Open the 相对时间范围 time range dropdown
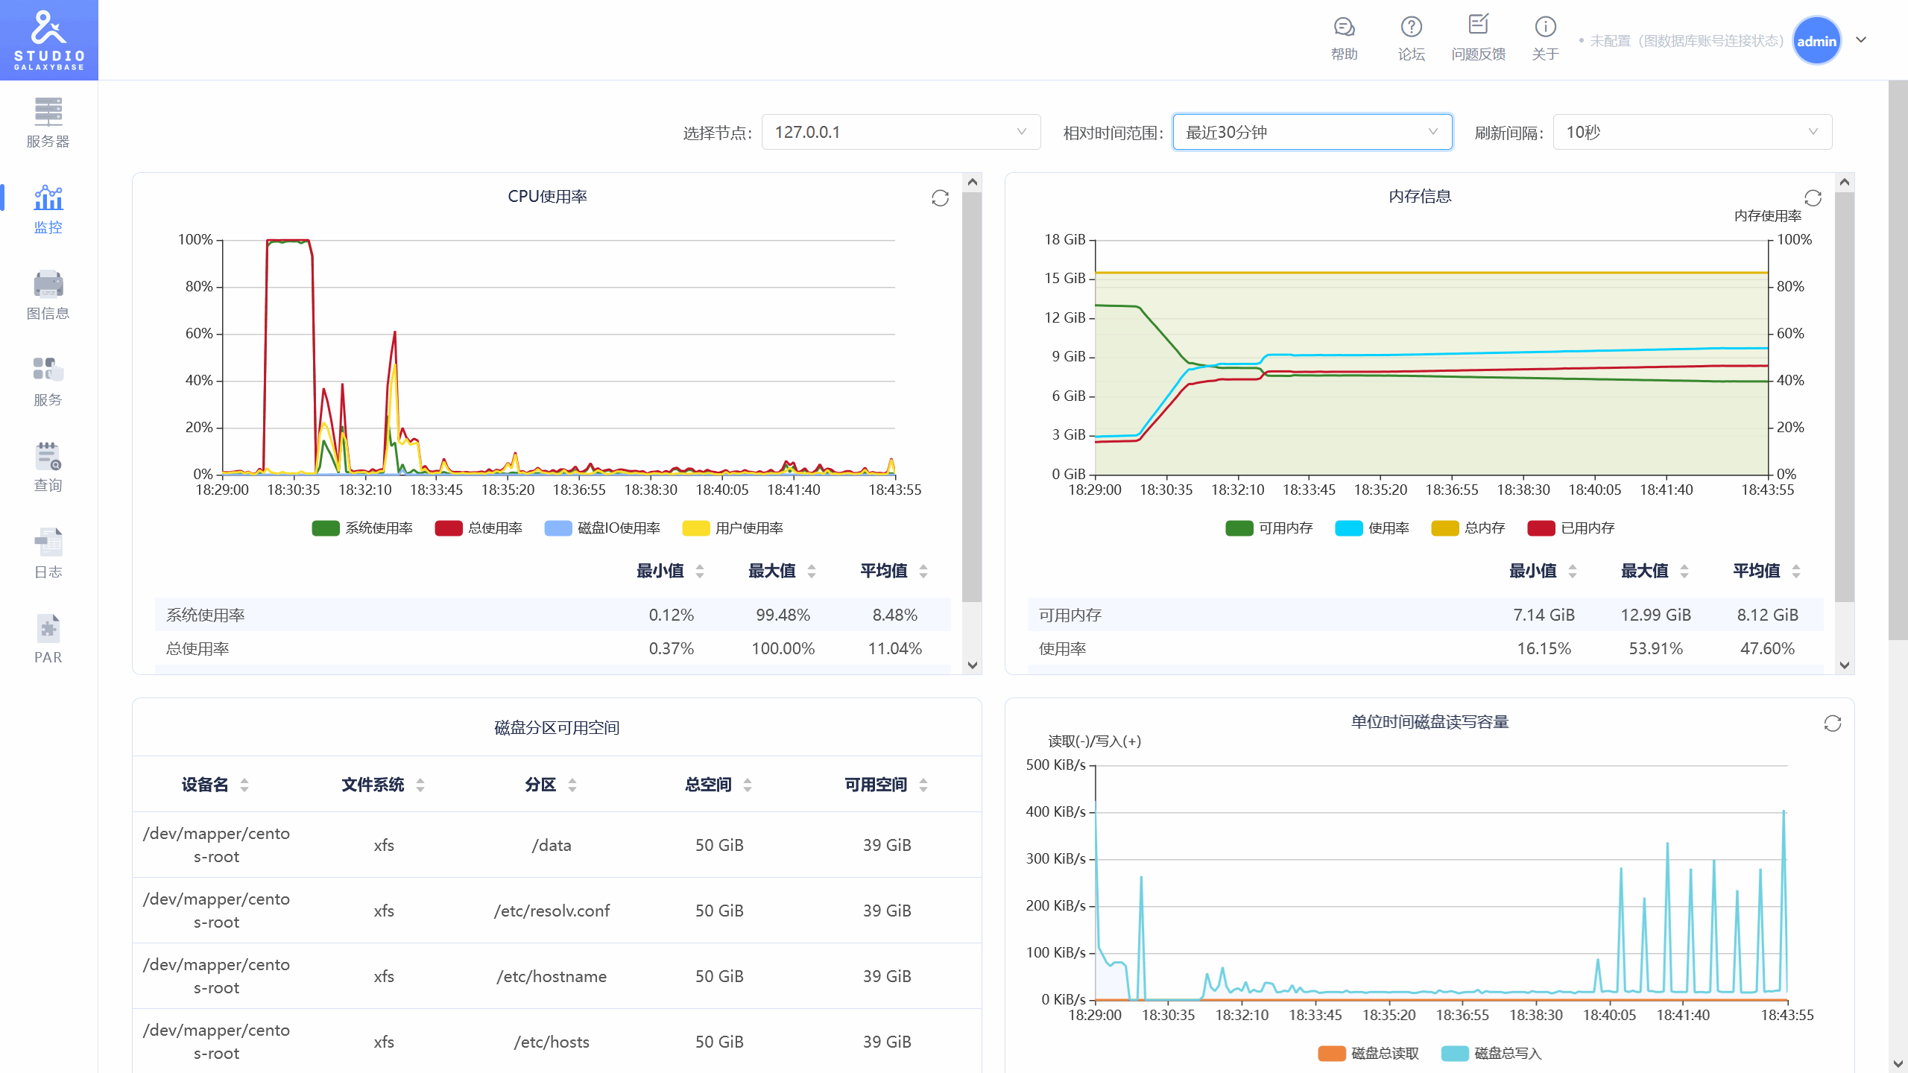This screenshot has height=1073, width=1908. point(1312,132)
